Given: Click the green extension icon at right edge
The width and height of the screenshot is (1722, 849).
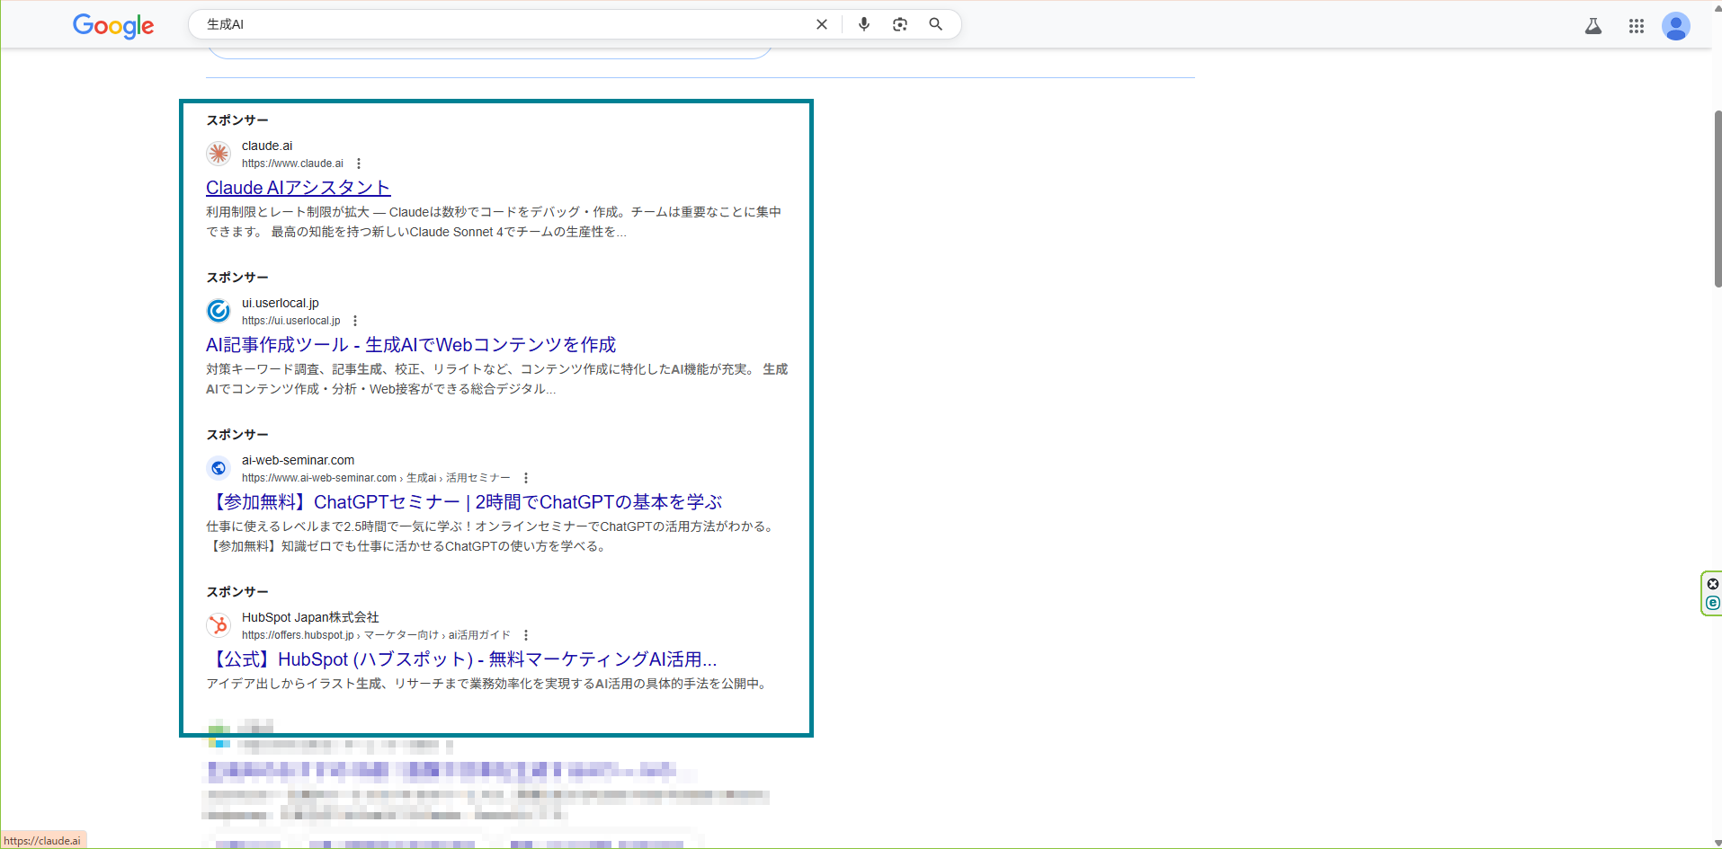Looking at the screenshot, I should coord(1714,603).
